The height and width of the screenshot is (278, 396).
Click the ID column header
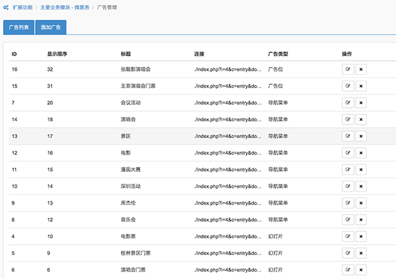14,54
